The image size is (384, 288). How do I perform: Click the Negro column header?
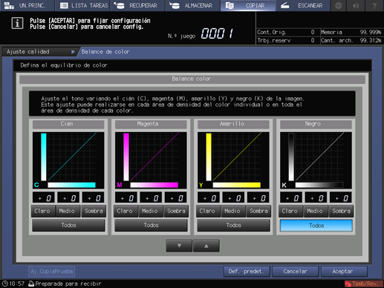pyautogui.click(x=316, y=124)
